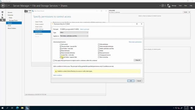Switch to Server Manager taskbar icon
The image size is (195, 110).
click(27, 108)
